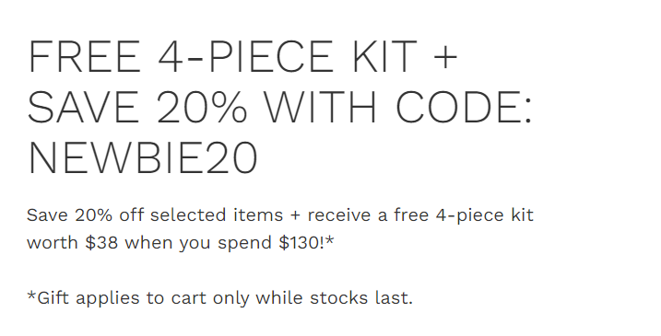
Task: Select the word FREE in the heading
Action: pyautogui.click(x=84, y=56)
